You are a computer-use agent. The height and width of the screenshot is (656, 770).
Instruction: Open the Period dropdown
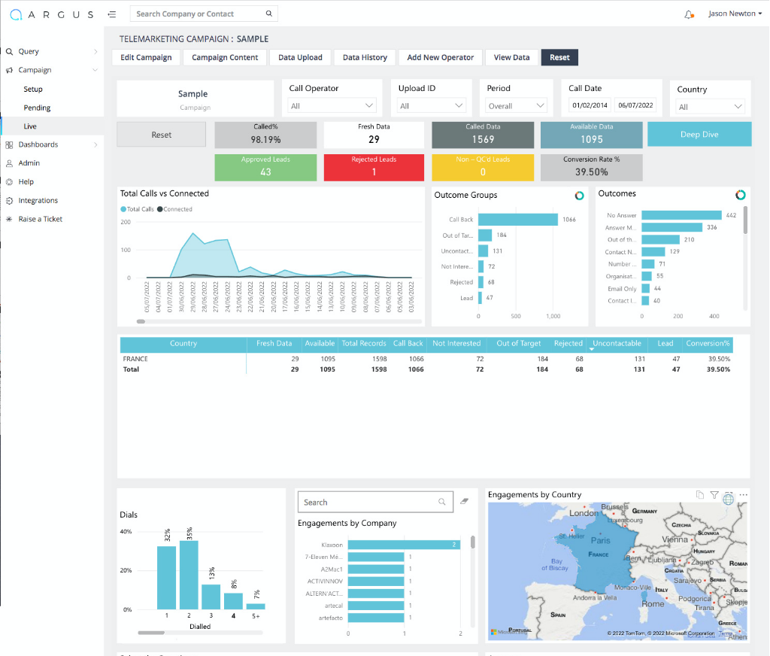(516, 105)
